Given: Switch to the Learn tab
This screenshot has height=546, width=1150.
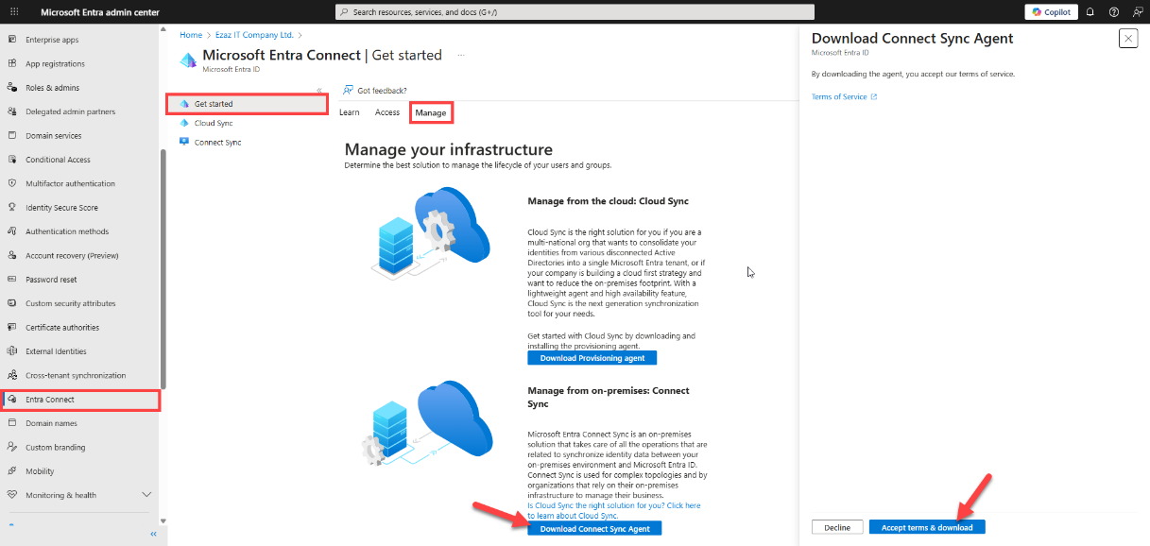Looking at the screenshot, I should click(x=350, y=112).
